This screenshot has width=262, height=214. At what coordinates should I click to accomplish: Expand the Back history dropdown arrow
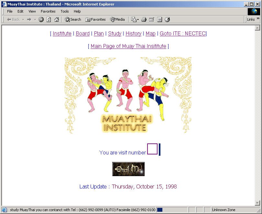click(x=23, y=20)
